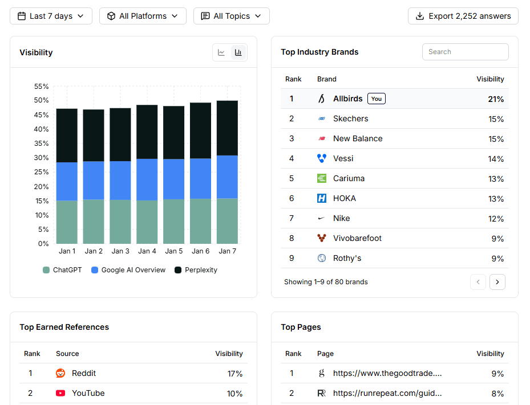Go to next page of brands
Screen dimensions: 530x405
pos(497,282)
